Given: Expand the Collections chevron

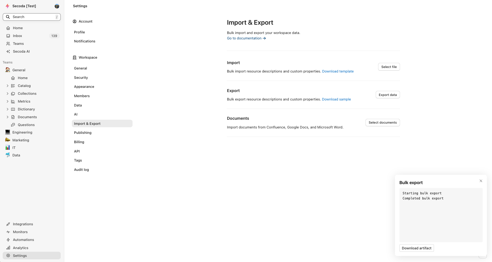Looking at the screenshot, I should [8, 94].
